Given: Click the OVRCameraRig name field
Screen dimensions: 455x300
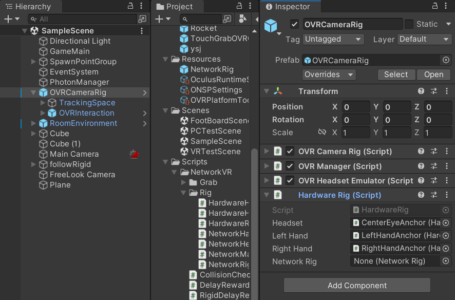Looking at the screenshot, I should coord(353,24).
